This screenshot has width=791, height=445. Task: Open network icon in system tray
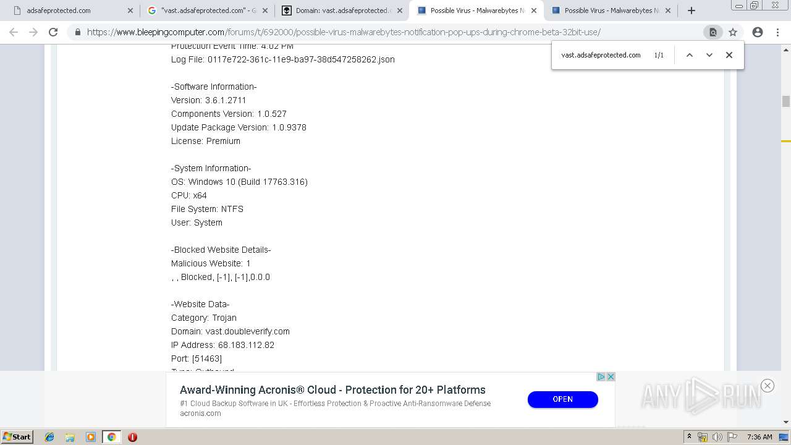(x=703, y=437)
